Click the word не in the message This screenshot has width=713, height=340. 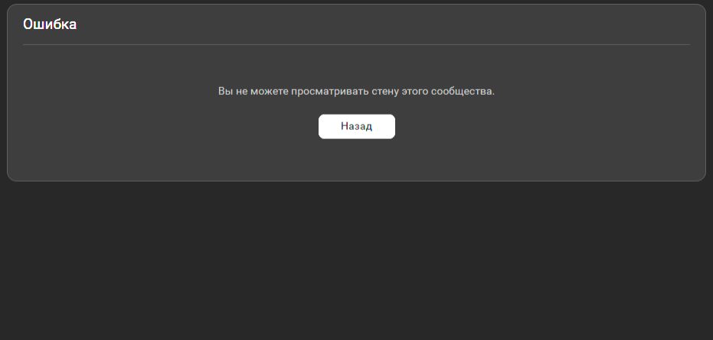[x=241, y=91]
